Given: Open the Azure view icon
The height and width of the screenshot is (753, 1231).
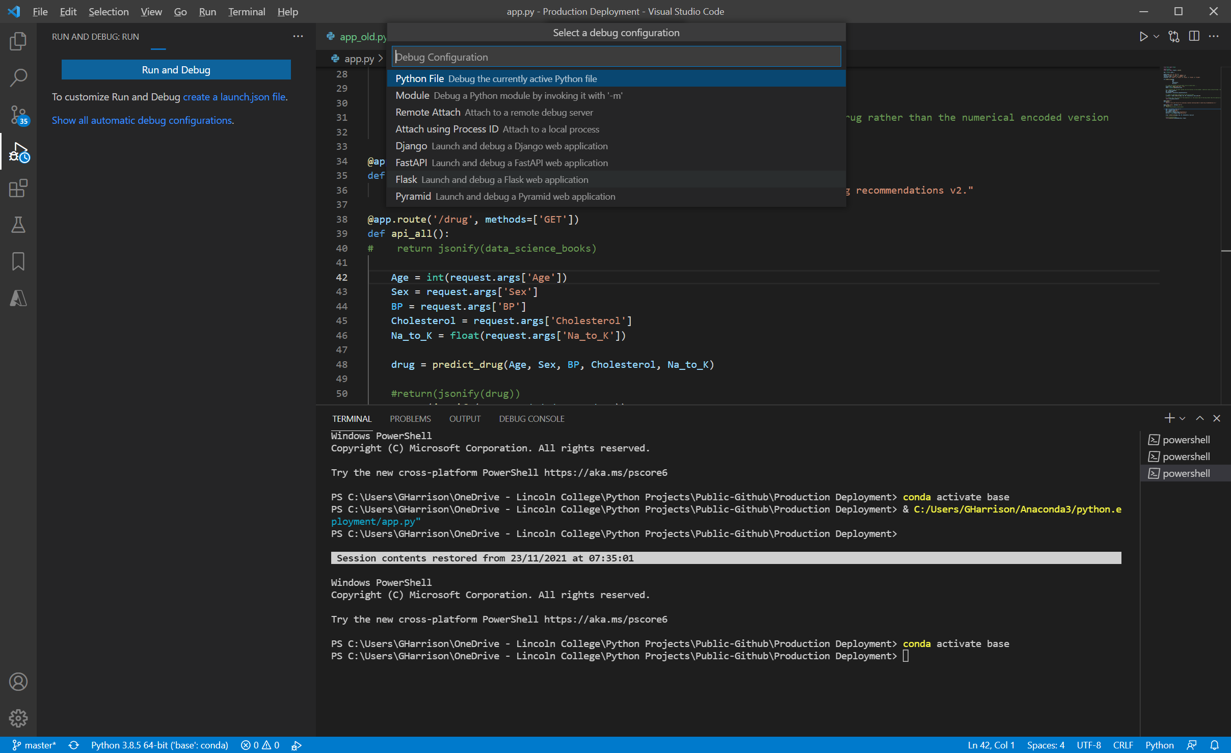Looking at the screenshot, I should point(18,298).
